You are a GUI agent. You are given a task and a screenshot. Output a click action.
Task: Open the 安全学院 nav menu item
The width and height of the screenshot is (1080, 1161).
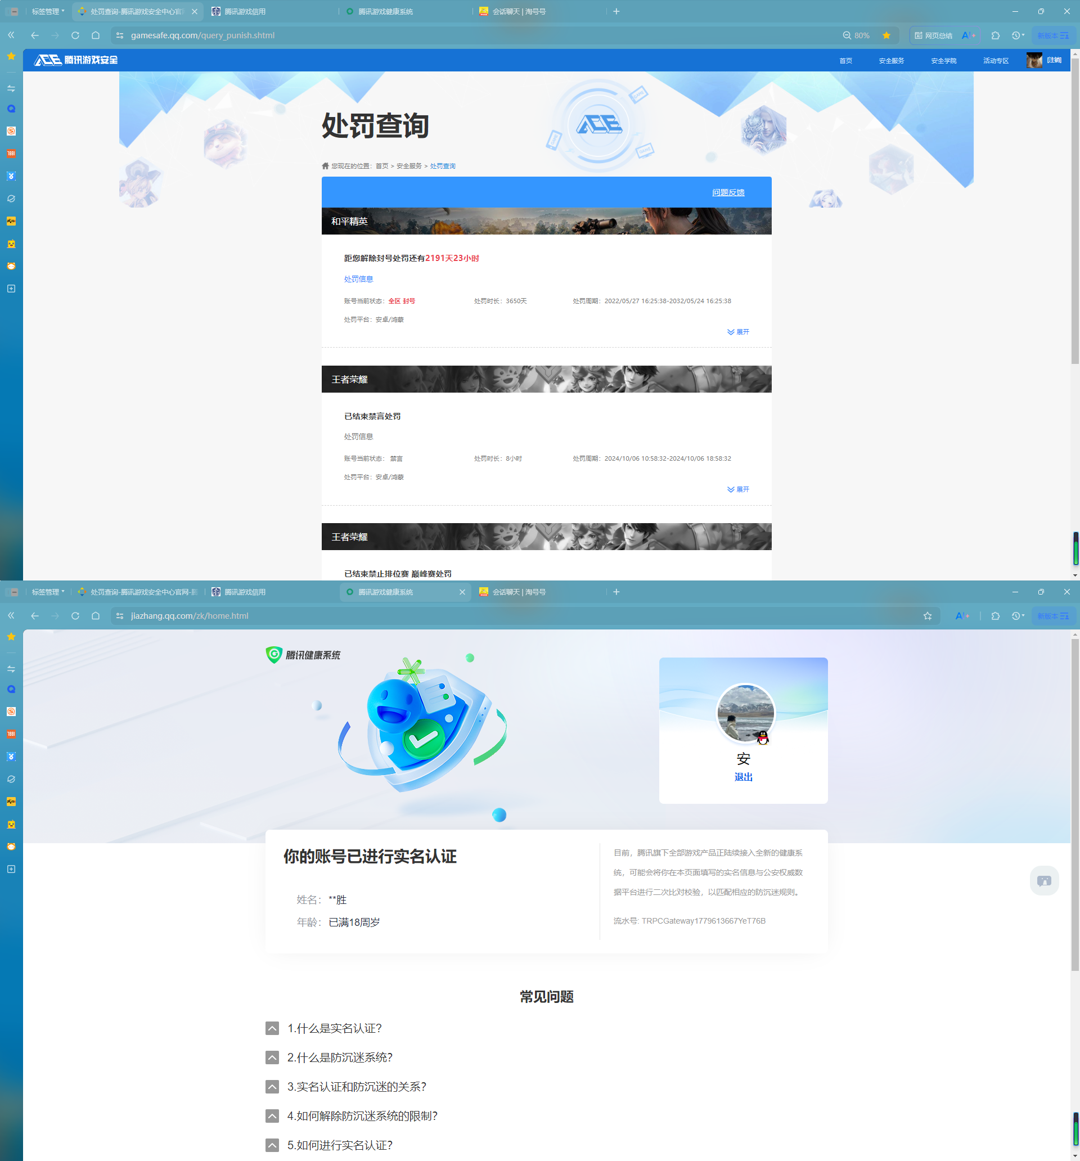click(943, 60)
